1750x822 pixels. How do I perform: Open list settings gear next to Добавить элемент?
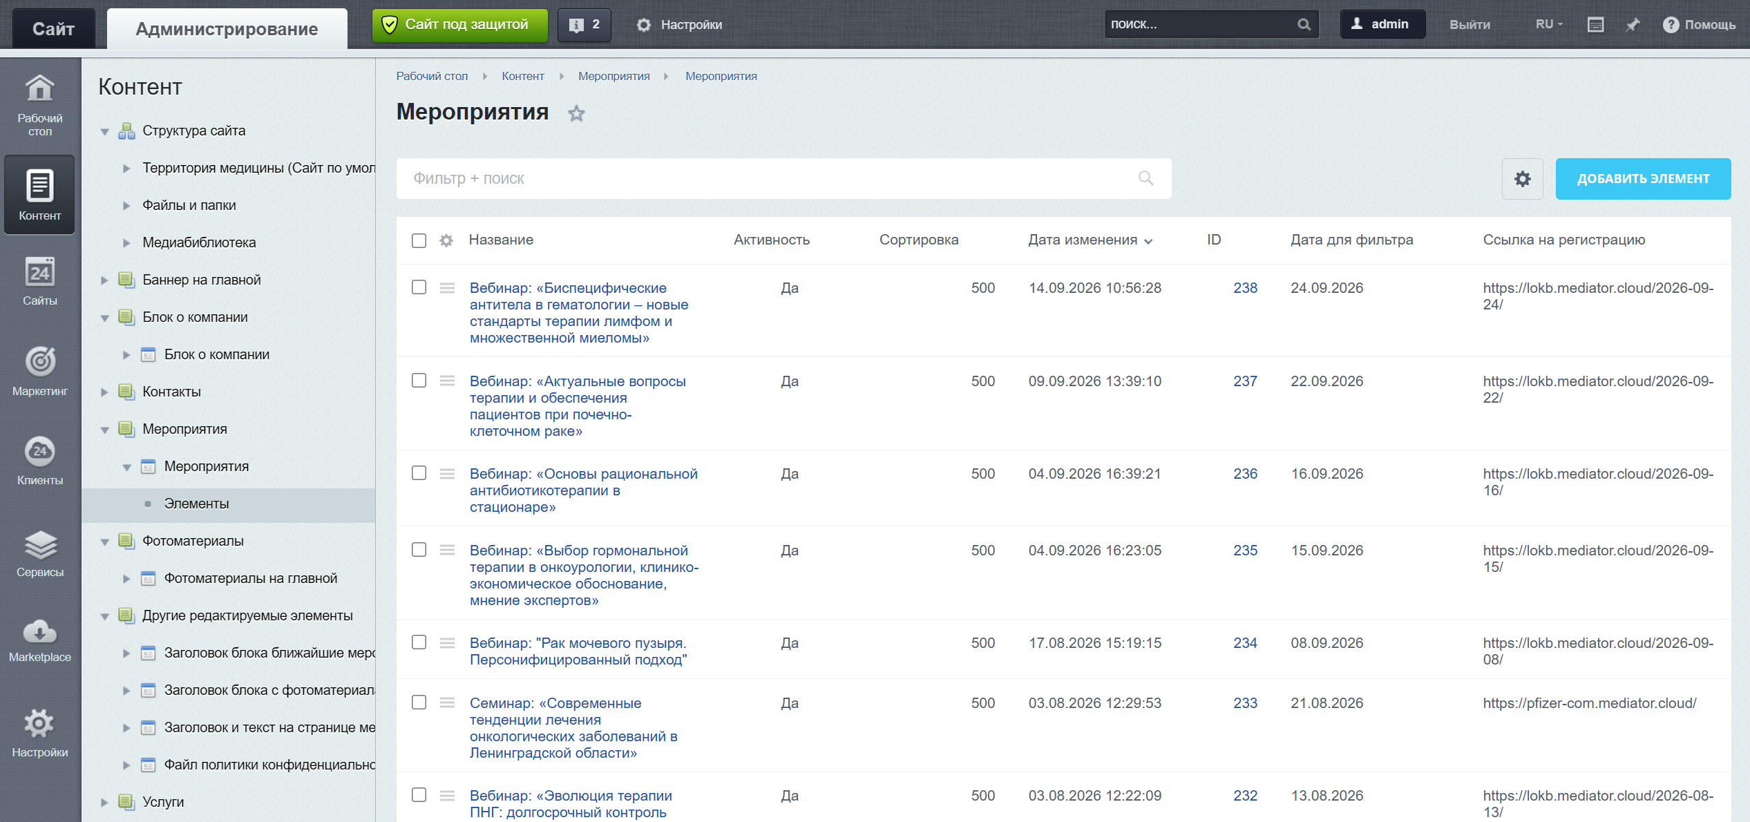point(1522,179)
